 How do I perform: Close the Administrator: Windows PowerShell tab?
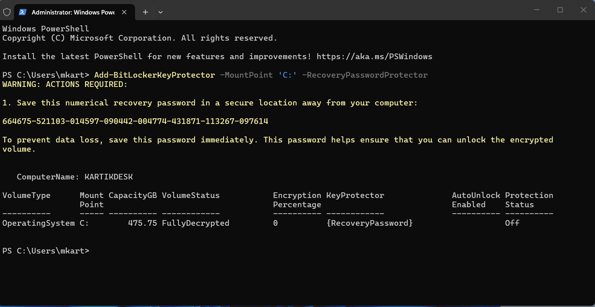pos(124,12)
